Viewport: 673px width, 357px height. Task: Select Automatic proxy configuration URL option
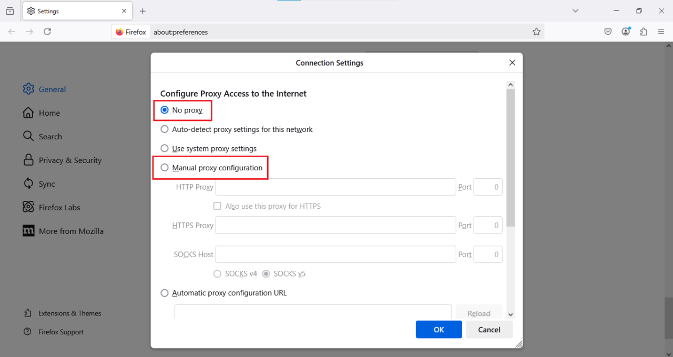tap(165, 293)
